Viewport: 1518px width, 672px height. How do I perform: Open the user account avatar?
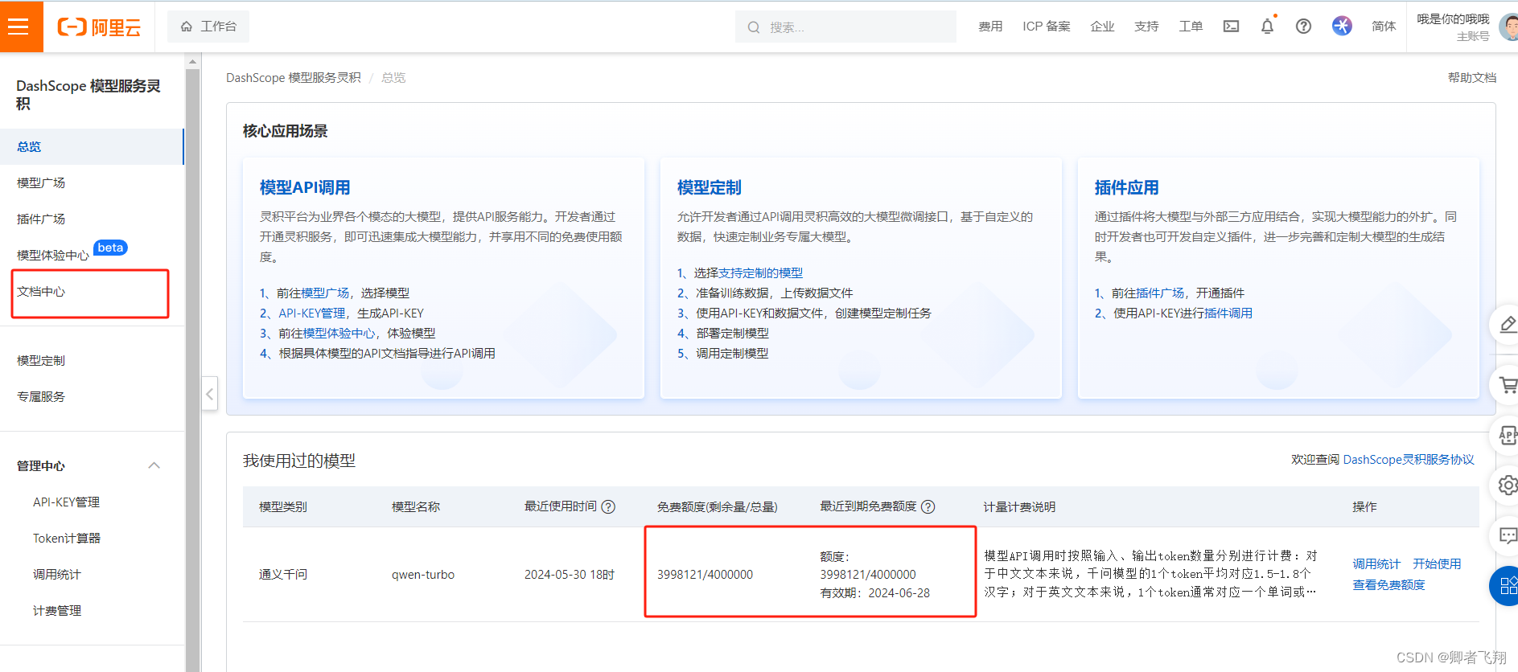(x=1509, y=27)
